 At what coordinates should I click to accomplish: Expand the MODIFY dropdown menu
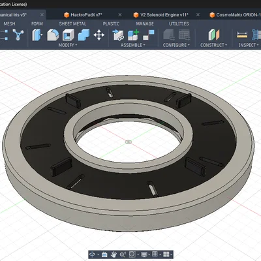pyautogui.click(x=68, y=45)
